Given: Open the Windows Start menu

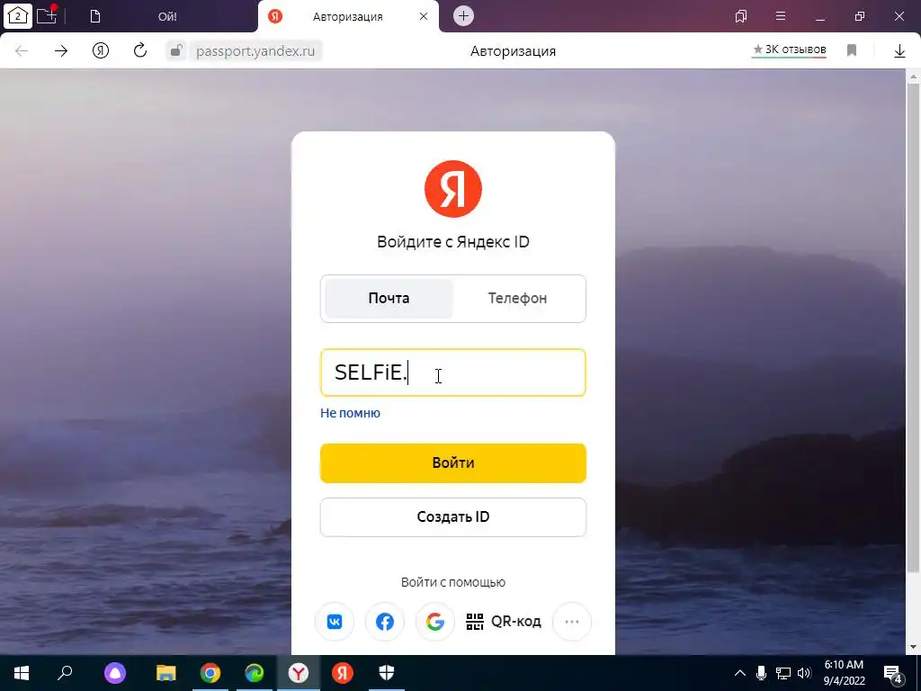Looking at the screenshot, I should [22, 673].
